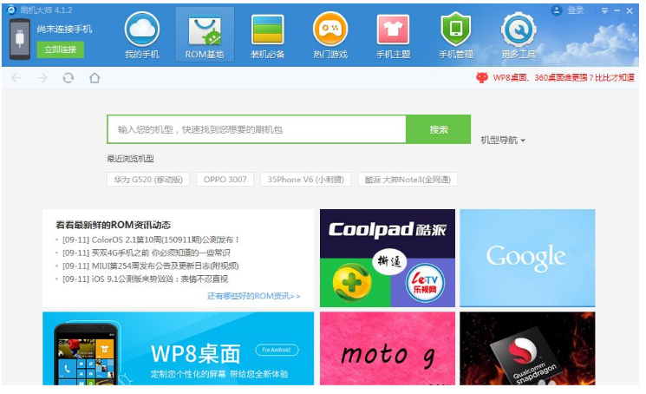Viewport: 646px width, 394px height.
Task: Go back with the left arrow
Action: [x=16, y=78]
